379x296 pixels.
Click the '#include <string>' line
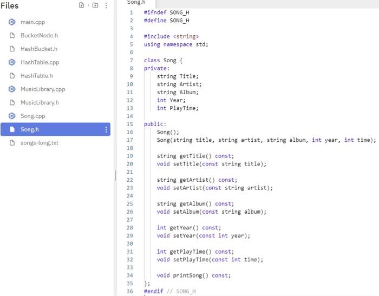pyautogui.click(x=171, y=36)
